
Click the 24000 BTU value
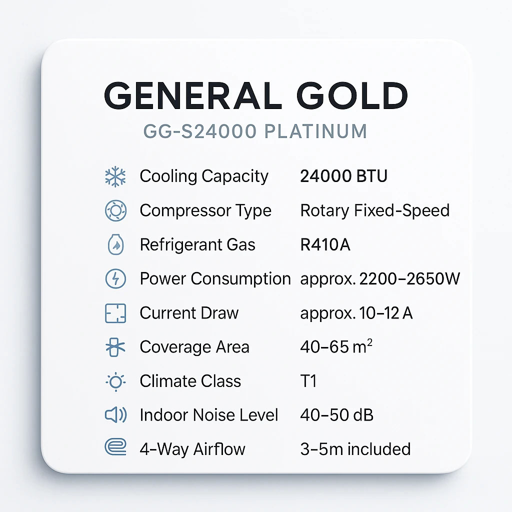pyautogui.click(x=343, y=176)
